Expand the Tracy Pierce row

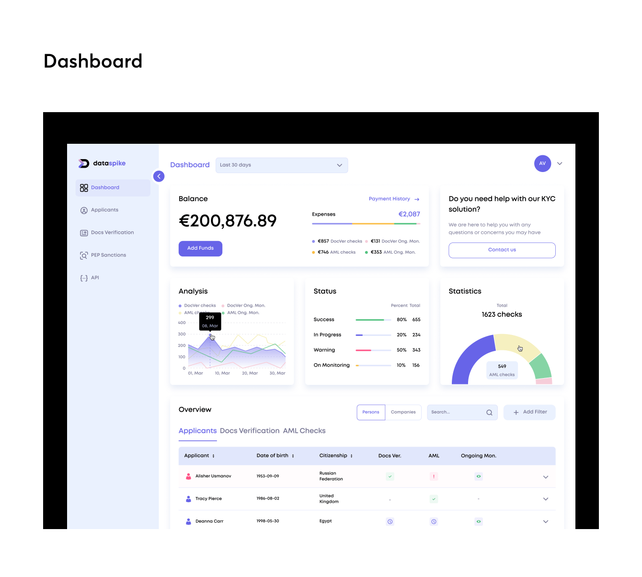[546, 499]
